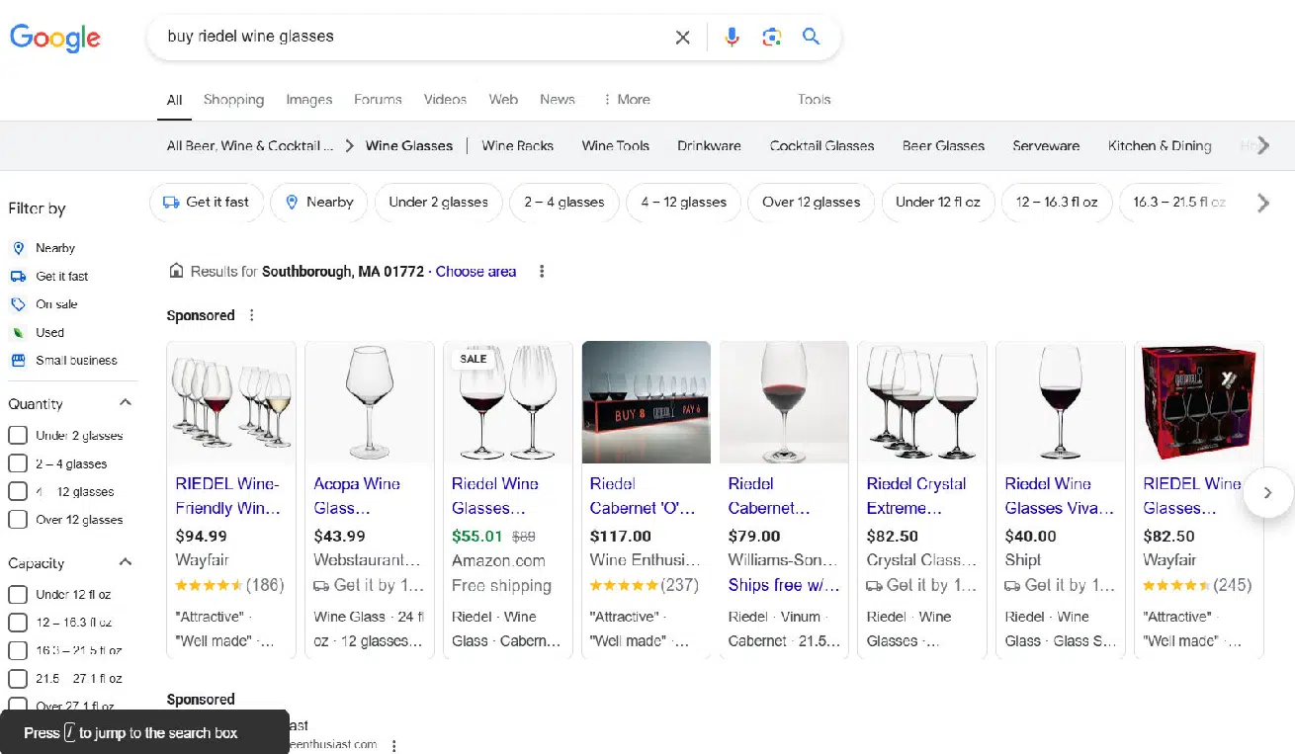Switch to the Videos tab
Screen dimensions: 1295x754
tap(445, 99)
